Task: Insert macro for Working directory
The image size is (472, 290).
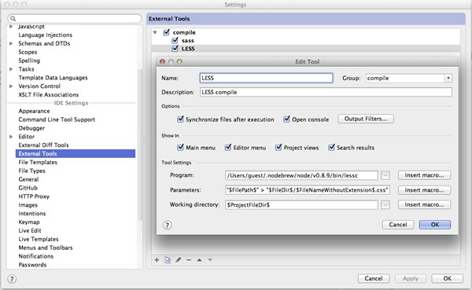Action: point(424,205)
